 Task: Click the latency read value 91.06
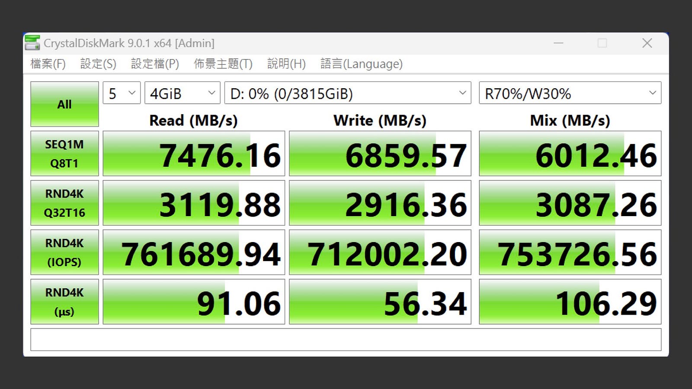[x=194, y=302]
